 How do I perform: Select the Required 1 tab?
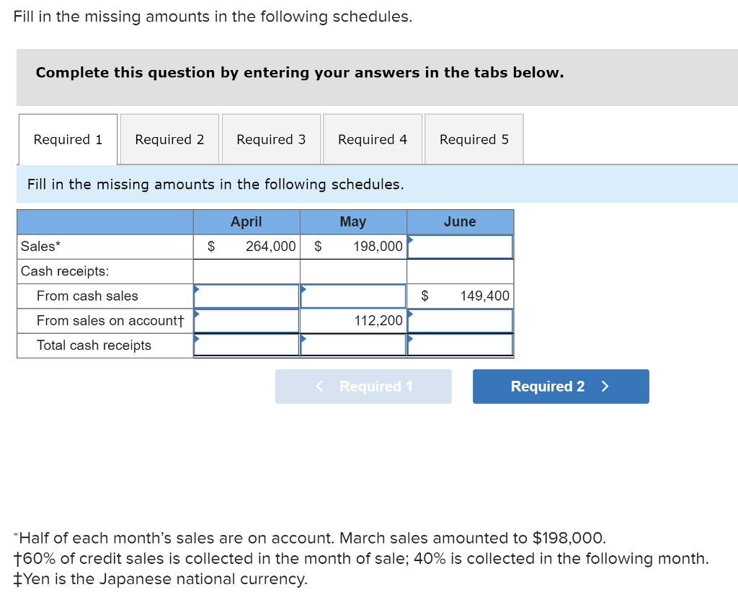click(x=68, y=138)
